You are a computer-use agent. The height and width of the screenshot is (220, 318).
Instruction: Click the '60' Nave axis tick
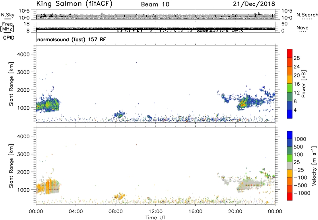[285, 24]
